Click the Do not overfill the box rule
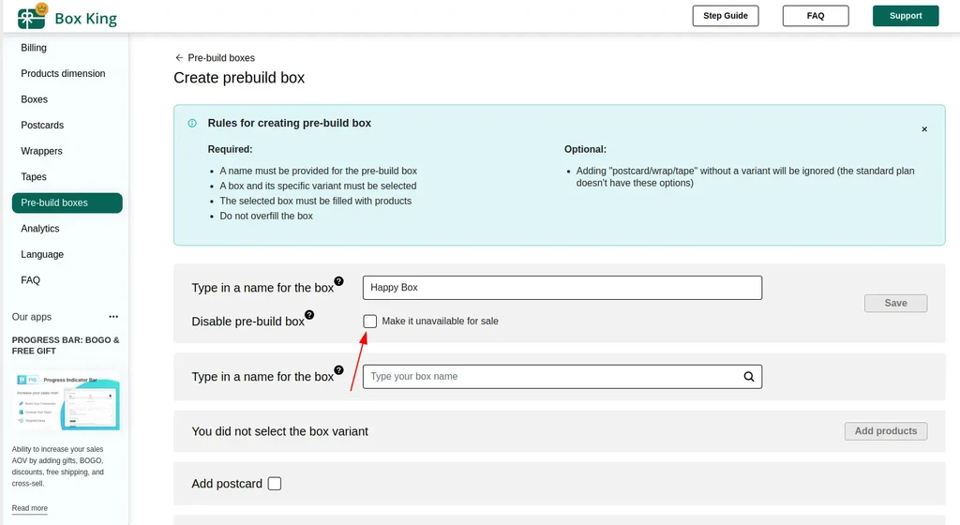Screen dimensions: 960x525 [266, 216]
